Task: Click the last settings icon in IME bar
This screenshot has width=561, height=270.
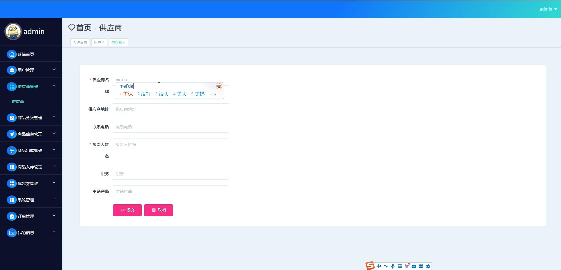Action: (x=428, y=266)
